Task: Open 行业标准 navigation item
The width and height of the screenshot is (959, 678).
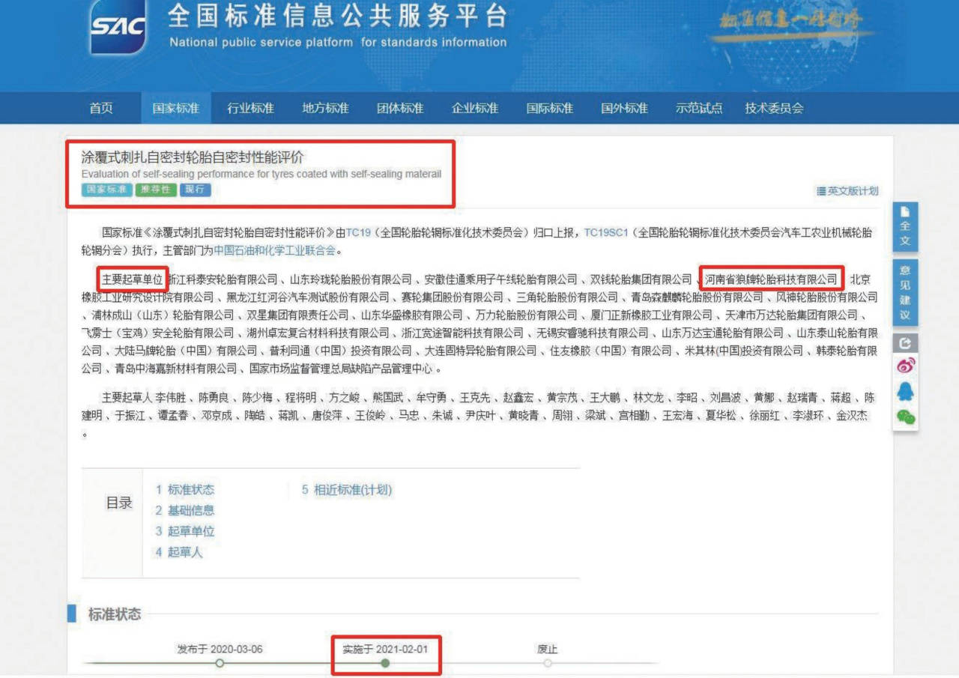Action: pos(250,108)
